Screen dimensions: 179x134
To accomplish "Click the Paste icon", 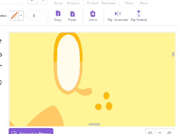I will click(72, 14).
